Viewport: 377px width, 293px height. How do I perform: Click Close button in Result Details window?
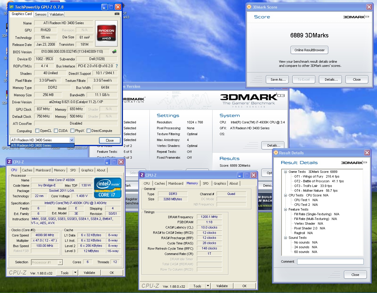(x=355, y=275)
